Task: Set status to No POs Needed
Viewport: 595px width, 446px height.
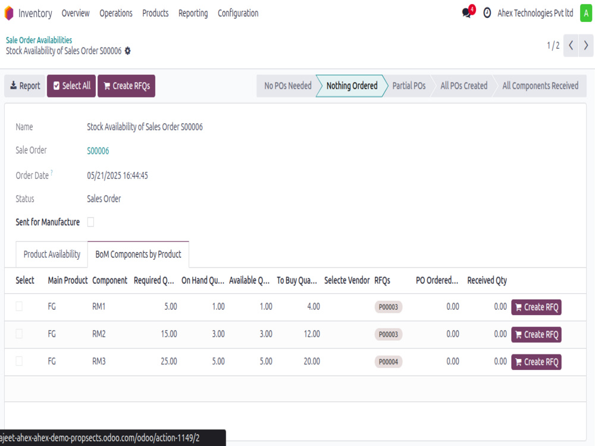Action: (287, 86)
